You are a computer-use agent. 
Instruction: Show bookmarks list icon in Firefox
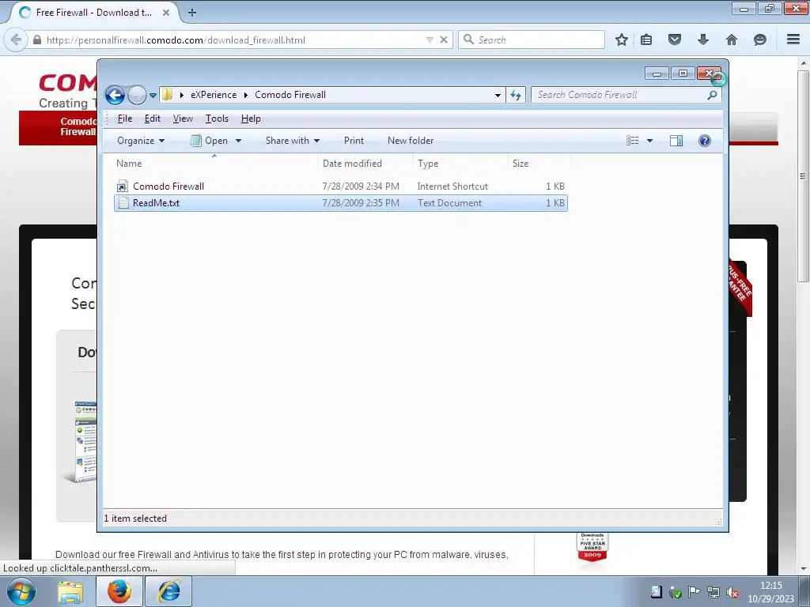pos(646,40)
